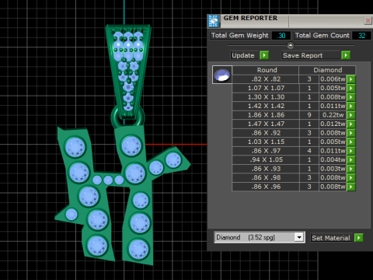The image size is (373, 280).
Task: Click green arrow for .86 X .93 row
Action: 351,169
